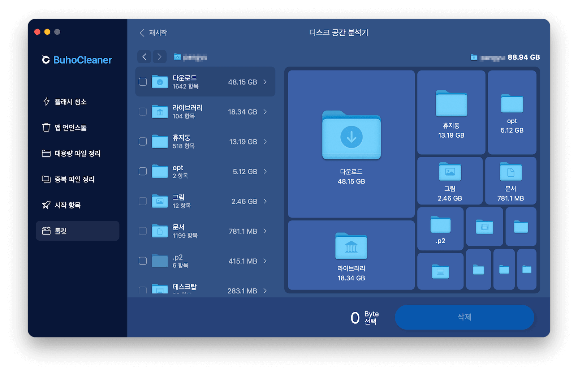Viewport: 578px width, 374px height.
Task: Click the 재시작 back button
Action: [153, 33]
